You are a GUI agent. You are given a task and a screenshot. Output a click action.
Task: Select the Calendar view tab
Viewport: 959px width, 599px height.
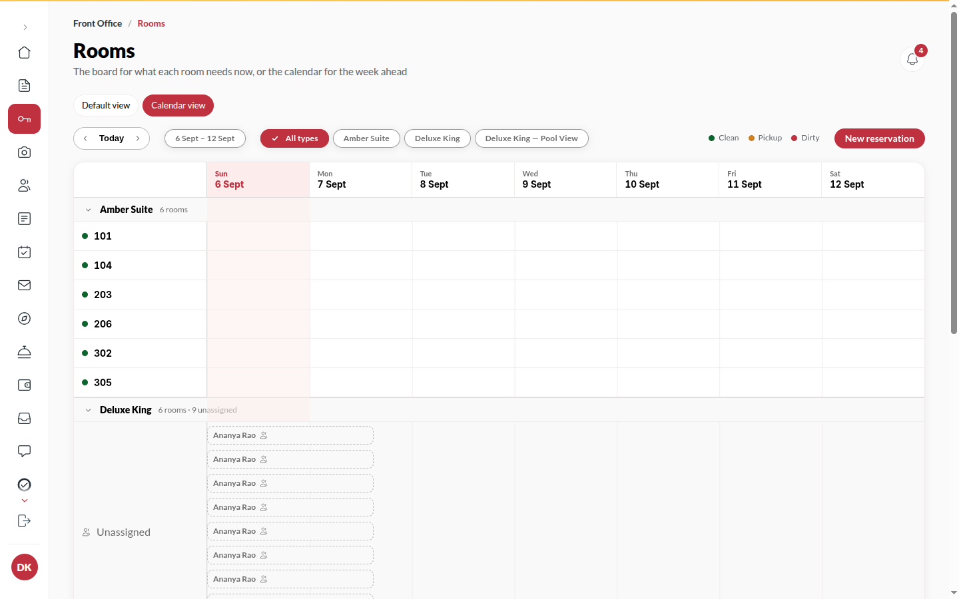coord(178,105)
